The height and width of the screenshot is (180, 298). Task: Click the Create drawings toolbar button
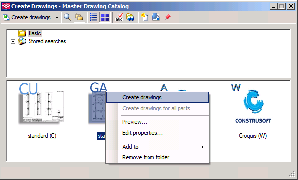pos(27,17)
